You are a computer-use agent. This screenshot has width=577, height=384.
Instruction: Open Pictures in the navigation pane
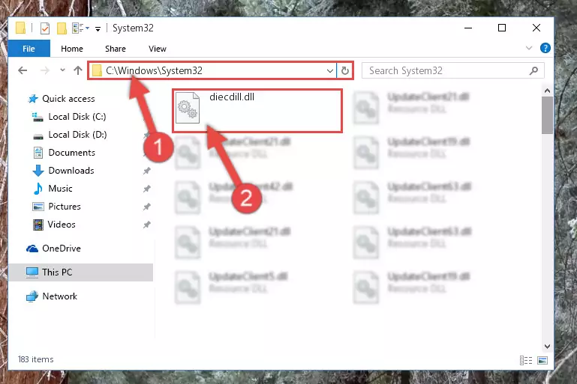coord(65,207)
